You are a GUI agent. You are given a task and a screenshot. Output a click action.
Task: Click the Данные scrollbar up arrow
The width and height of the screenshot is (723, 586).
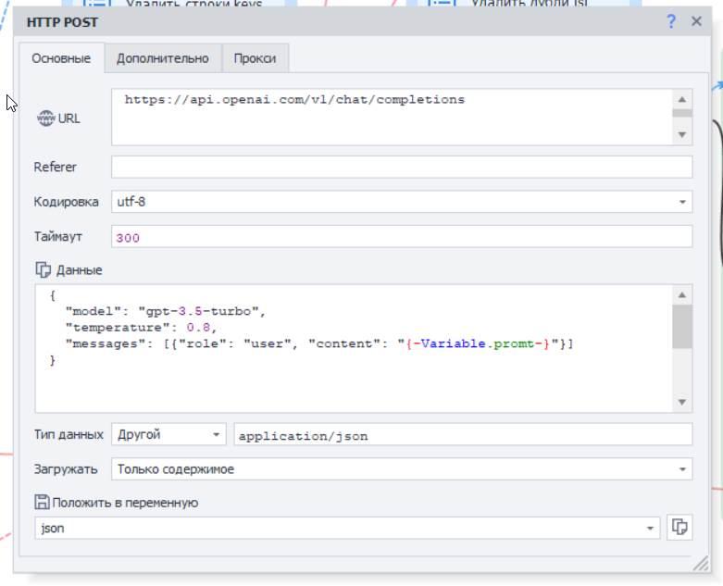(682, 295)
